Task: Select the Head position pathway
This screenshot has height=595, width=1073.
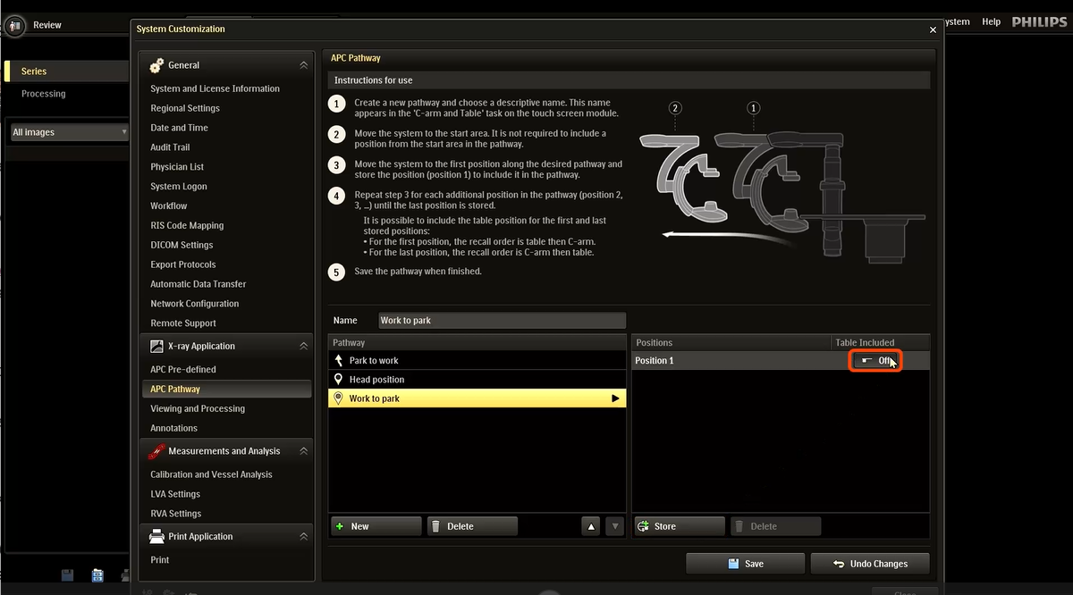Action: point(477,380)
